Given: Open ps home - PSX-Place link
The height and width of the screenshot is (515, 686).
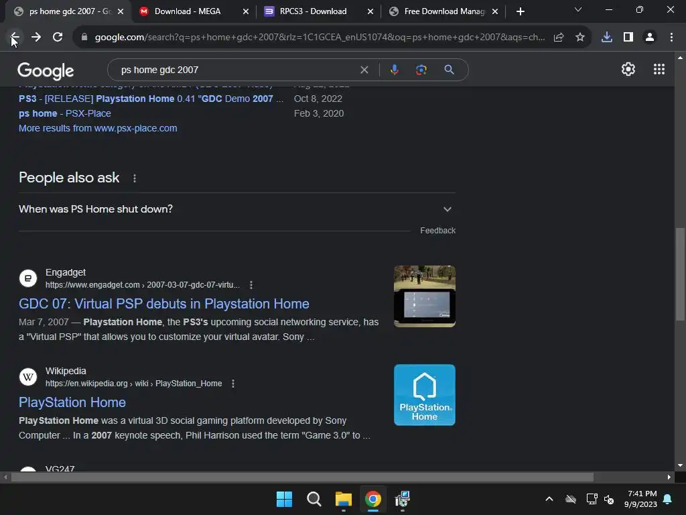Looking at the screenshot, I should click(65, 113).
